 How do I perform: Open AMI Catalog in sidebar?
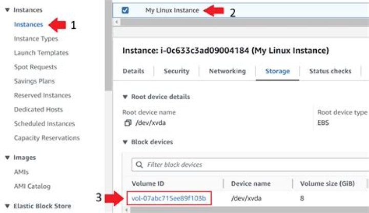click(x=32, y=186)
